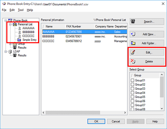Open the File menu
The width and height of the screenshot is (167, 129).
(x=4, y=10)
